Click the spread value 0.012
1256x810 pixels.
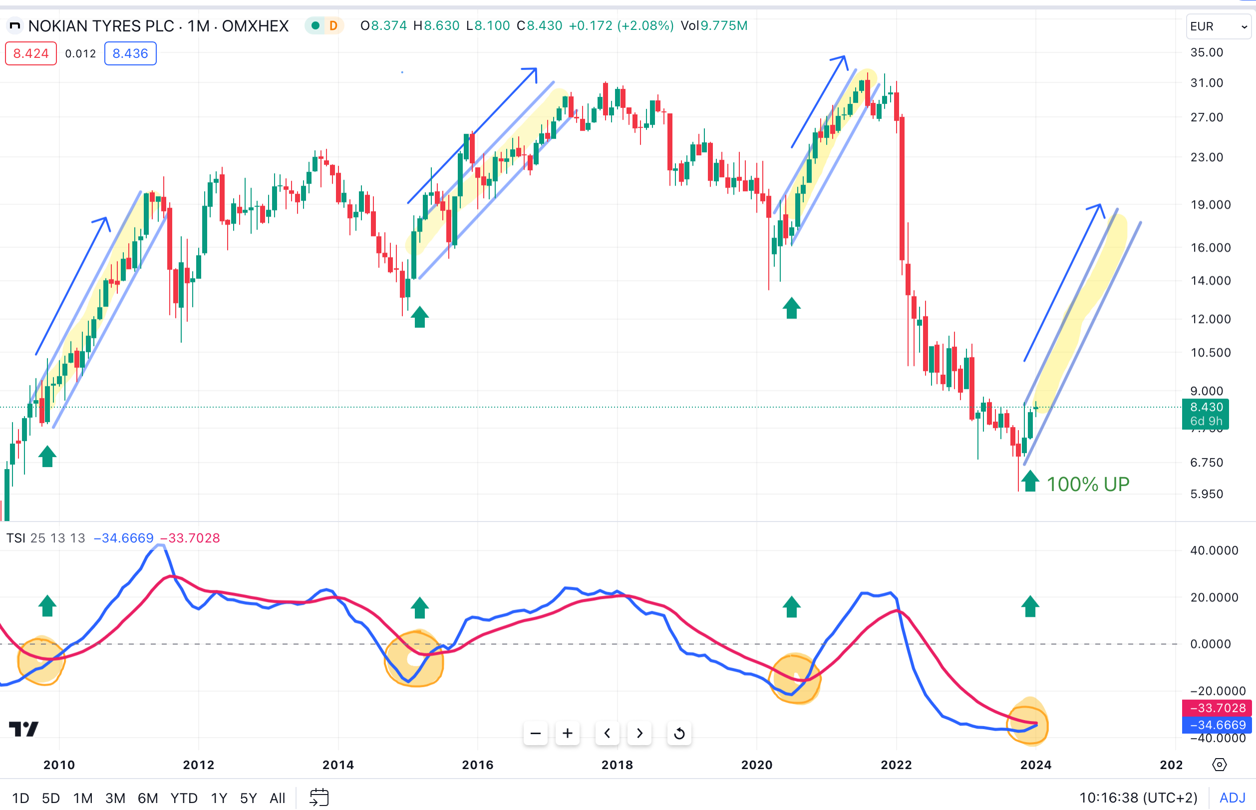point(80,53)
